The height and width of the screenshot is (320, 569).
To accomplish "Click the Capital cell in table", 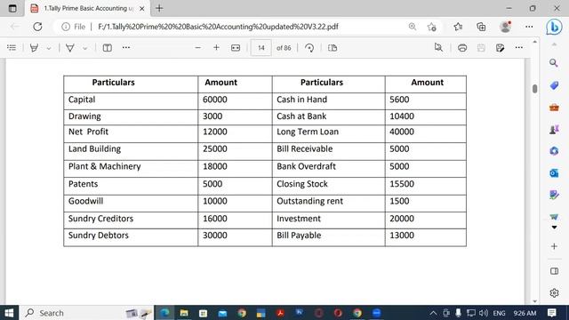I will tap(131, 100).
